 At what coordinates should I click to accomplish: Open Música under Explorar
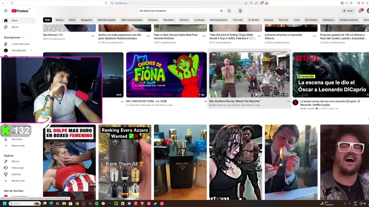coord(19,161)
